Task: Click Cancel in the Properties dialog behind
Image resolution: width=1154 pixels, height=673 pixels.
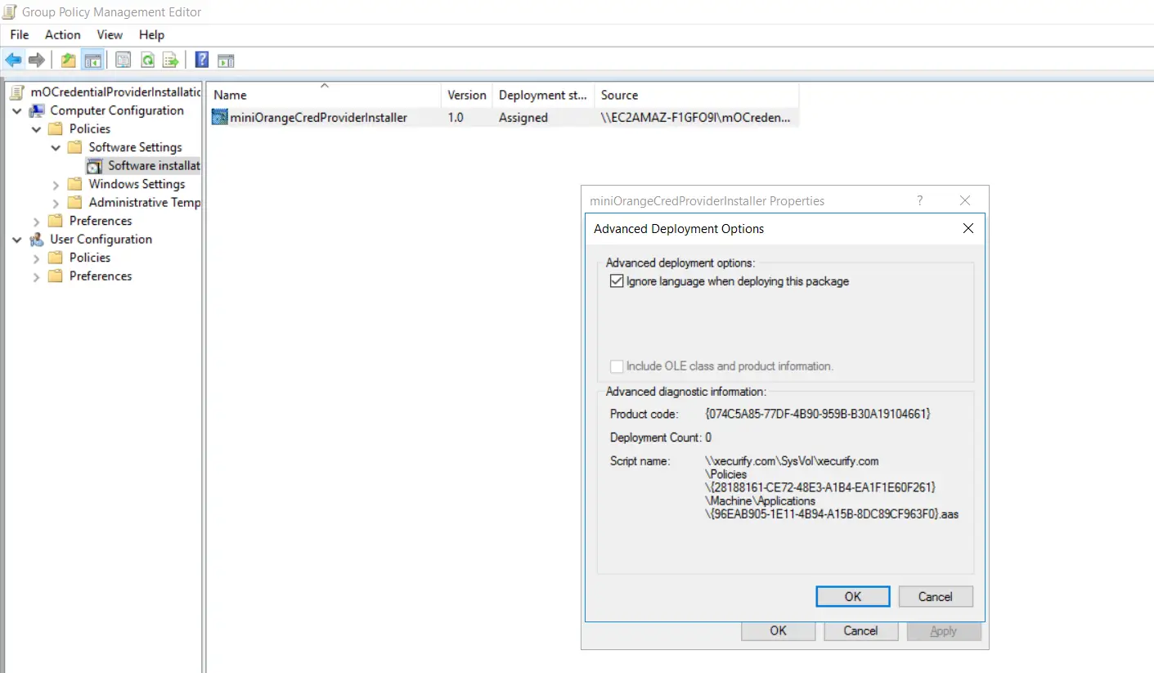Action: coord(860,630)
